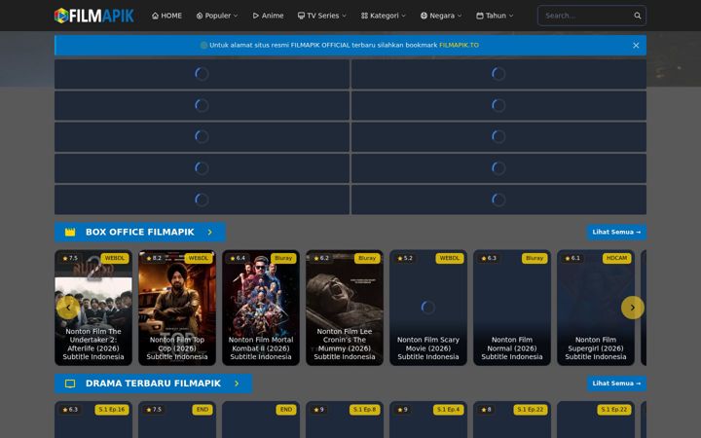Click the TV Series monitor icon
The image size is (701, 438).
[x=301, y=16]
